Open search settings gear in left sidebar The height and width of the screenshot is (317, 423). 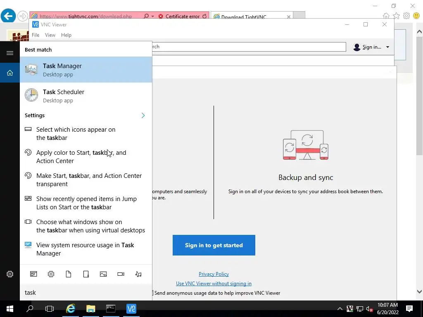coord(10,274)
